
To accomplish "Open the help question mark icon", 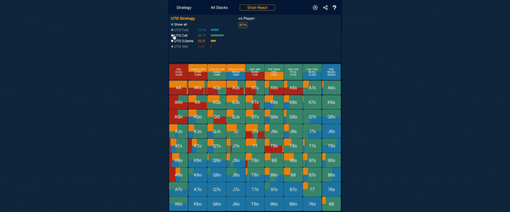I will point(334,8).
